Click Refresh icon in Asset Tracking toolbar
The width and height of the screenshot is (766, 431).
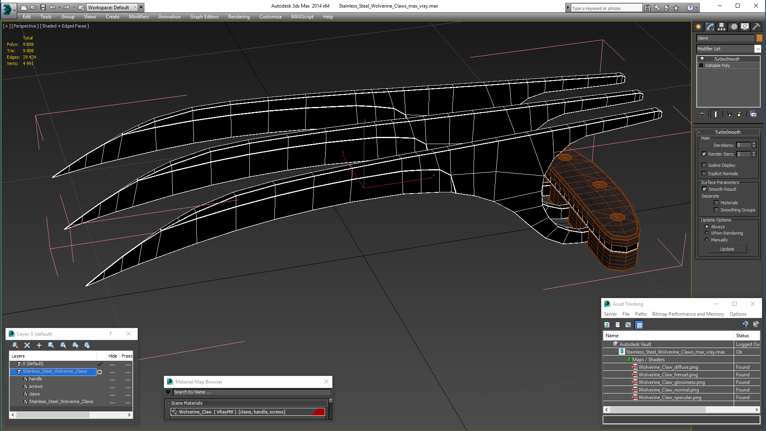pyautogui.click(x=607, y=325)
